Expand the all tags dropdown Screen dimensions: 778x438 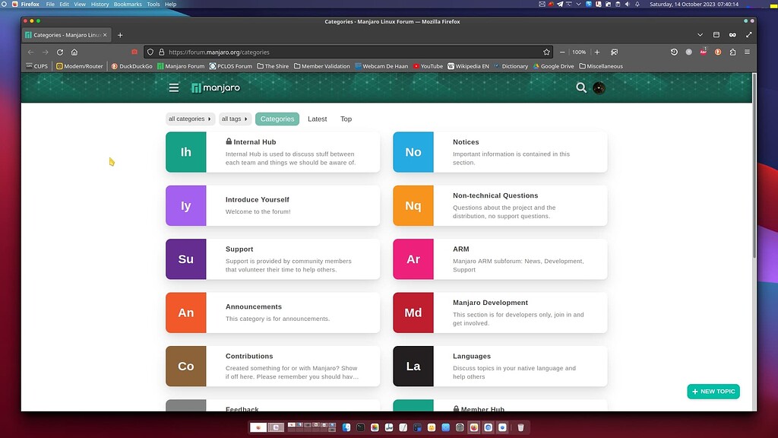coord(234,119)
